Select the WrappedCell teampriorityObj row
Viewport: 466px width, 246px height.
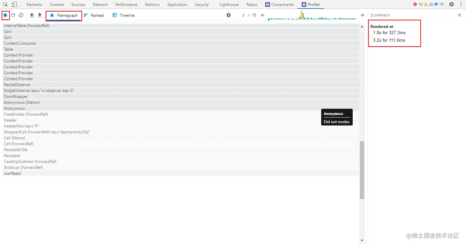point(181,132)
